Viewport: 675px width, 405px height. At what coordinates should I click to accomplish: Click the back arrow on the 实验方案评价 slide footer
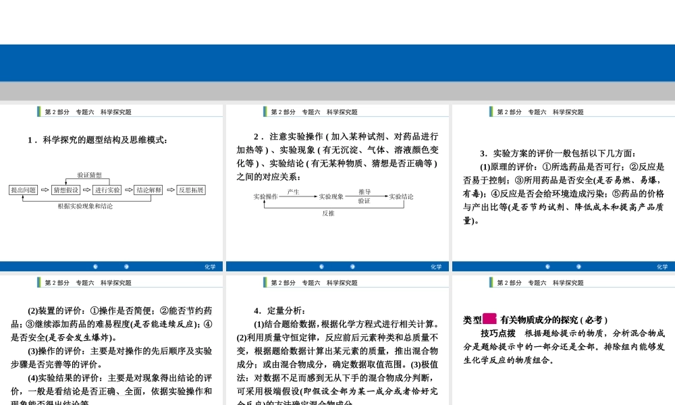(547, 266)
